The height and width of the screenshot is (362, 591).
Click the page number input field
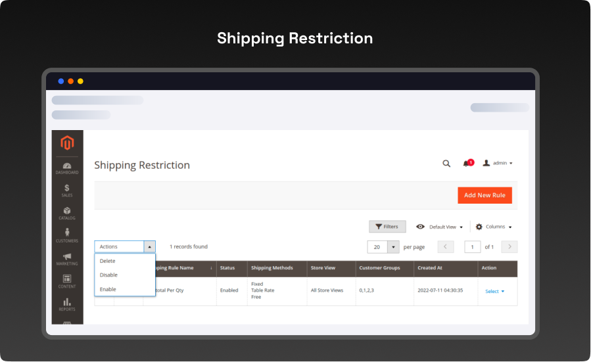click(x=472, y=247)
